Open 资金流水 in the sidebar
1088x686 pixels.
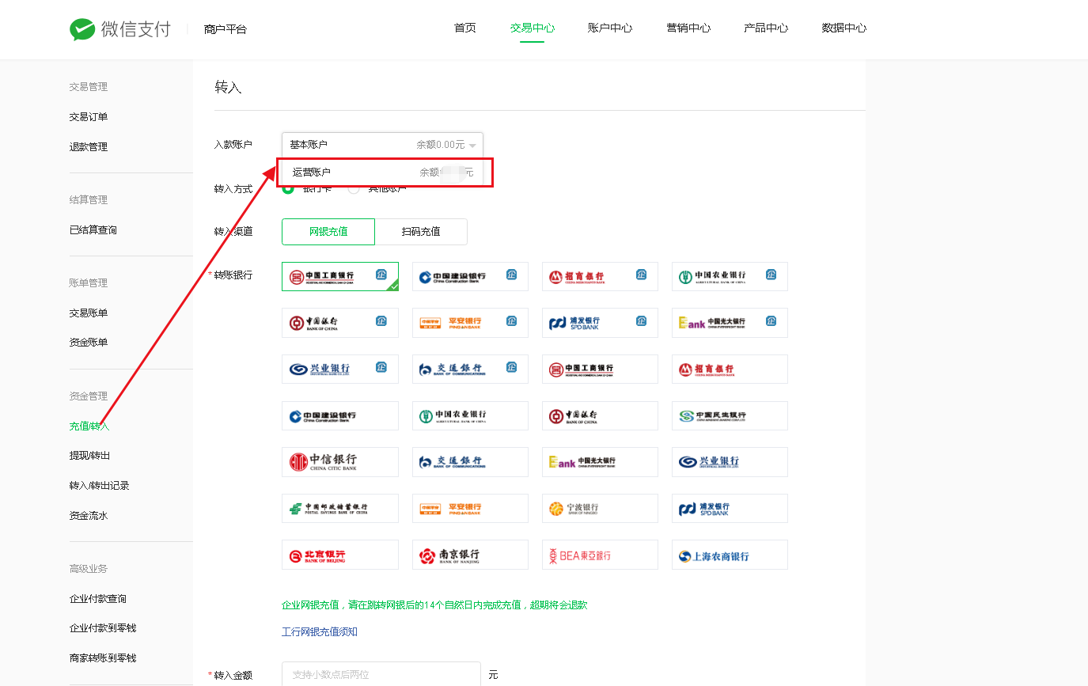[x=89, y=516]
